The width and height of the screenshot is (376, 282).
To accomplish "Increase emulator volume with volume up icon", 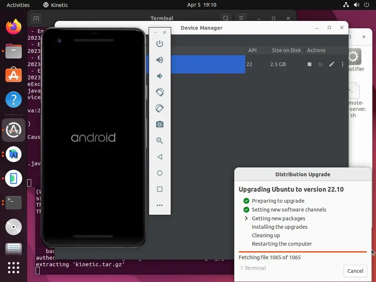I will [160, 60].
